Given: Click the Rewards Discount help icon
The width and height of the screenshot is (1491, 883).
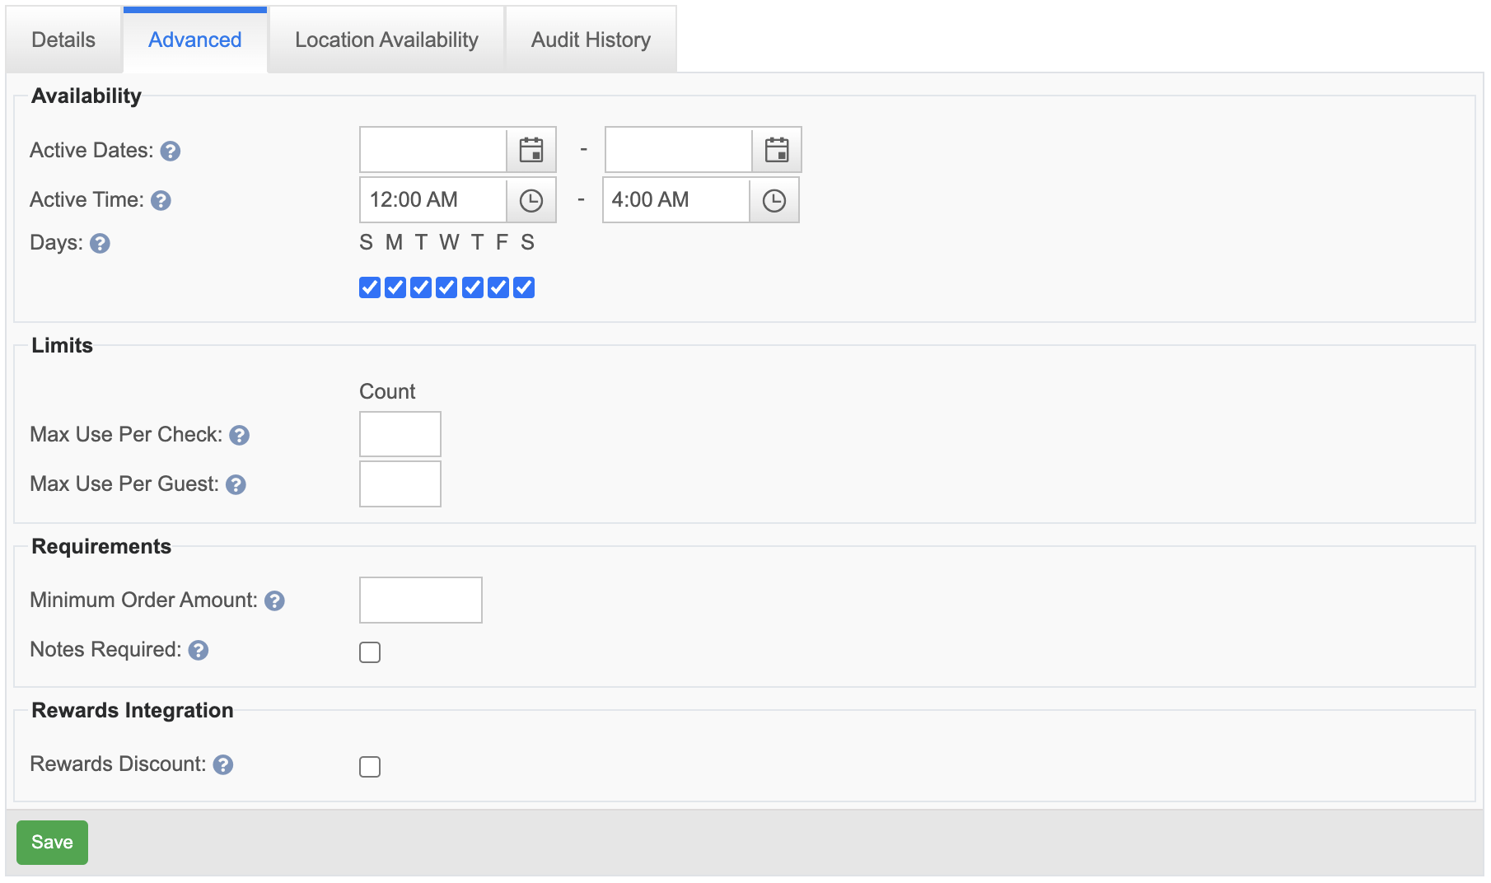Looking at the screenshot, I should click(223, 765).
